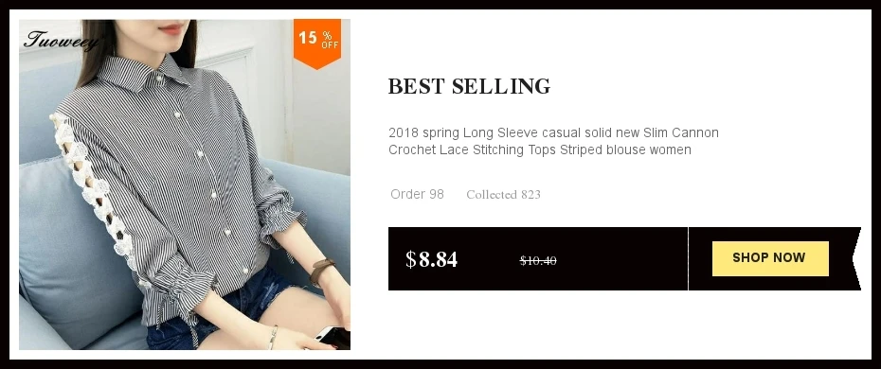Click the dollar sign before 8.84
The image size is (881, 369).
pos(411,259)
